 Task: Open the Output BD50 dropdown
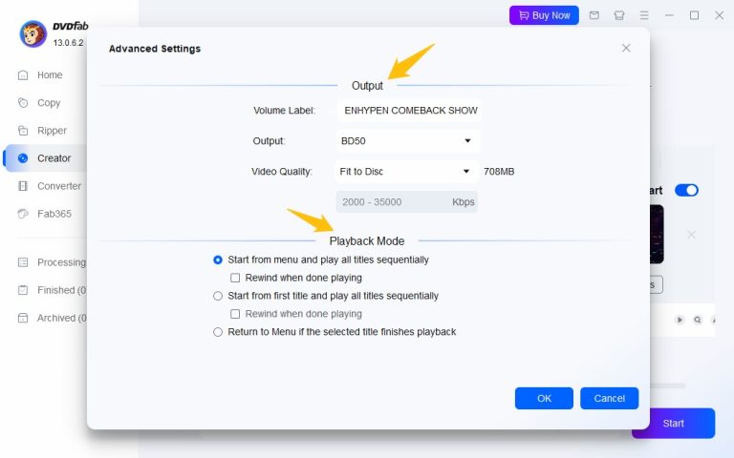[x=407, y=140]
